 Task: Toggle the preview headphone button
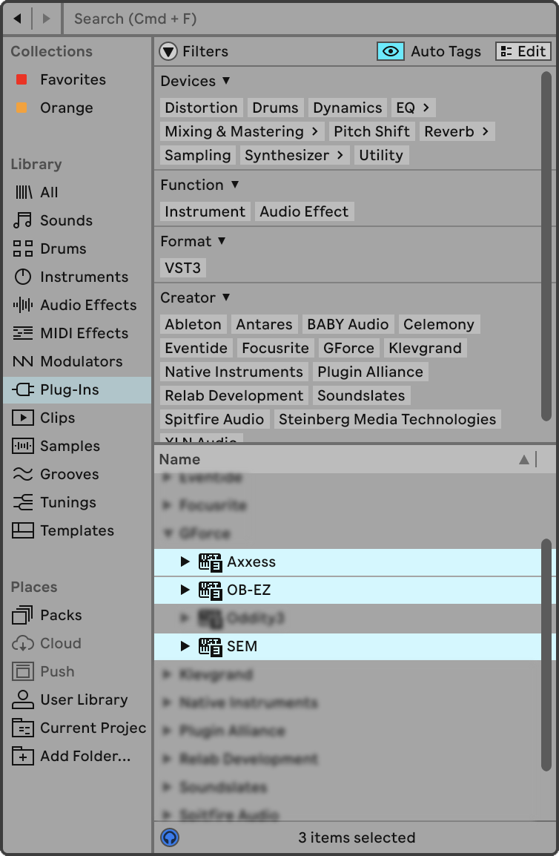click(x=170, y=837)
